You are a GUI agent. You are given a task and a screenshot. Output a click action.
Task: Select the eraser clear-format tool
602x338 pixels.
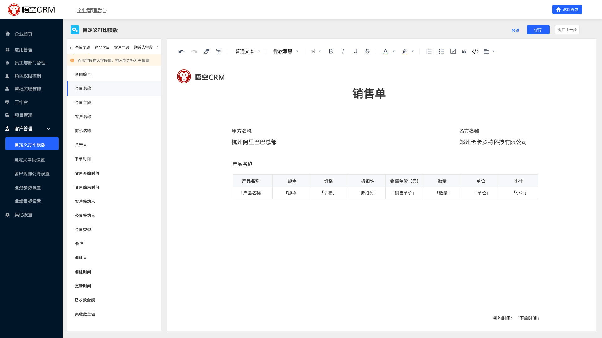[x=206, y=51]
